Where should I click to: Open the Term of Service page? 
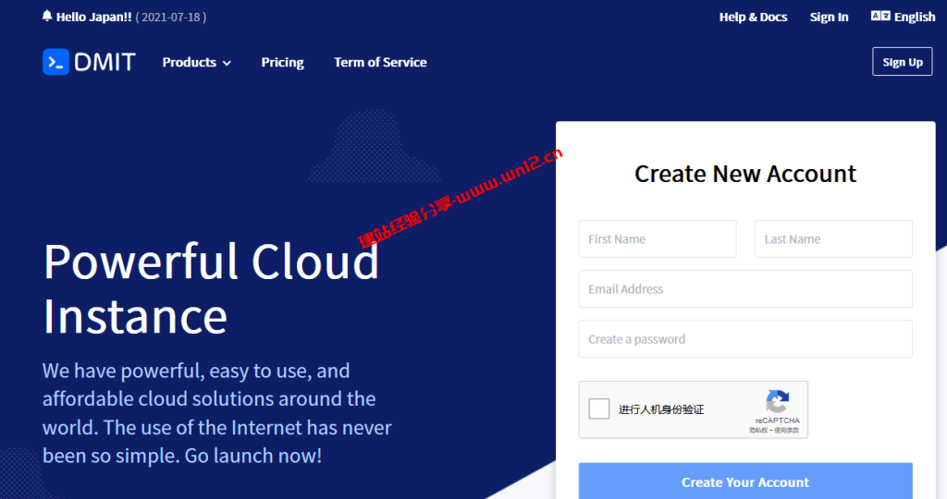(x=380, y=62)
